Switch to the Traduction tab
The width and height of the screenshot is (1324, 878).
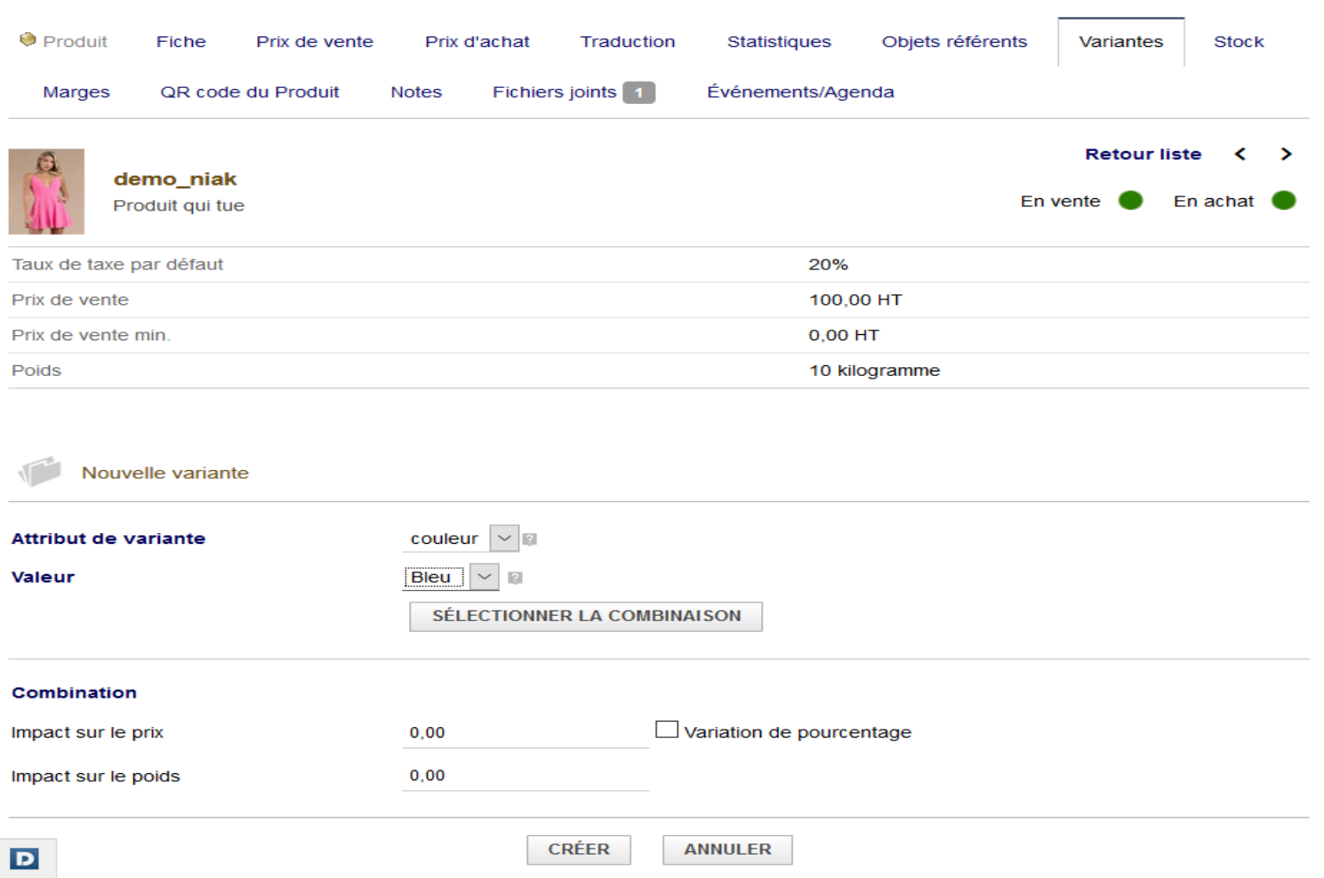pos(628,42)
